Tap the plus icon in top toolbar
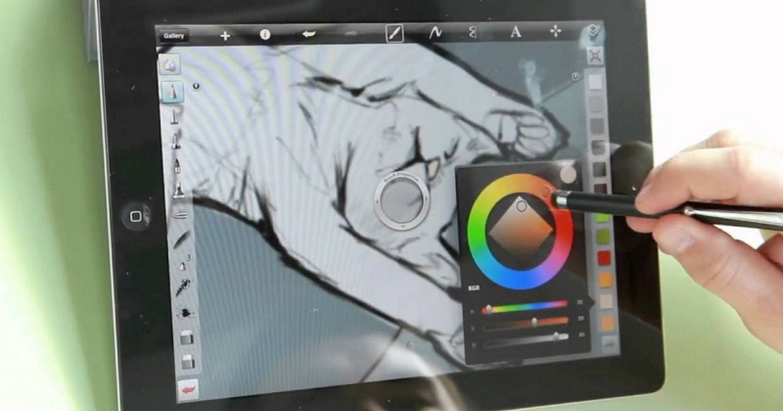This screenshot has width=783, height=411. (x=225, y=36)
